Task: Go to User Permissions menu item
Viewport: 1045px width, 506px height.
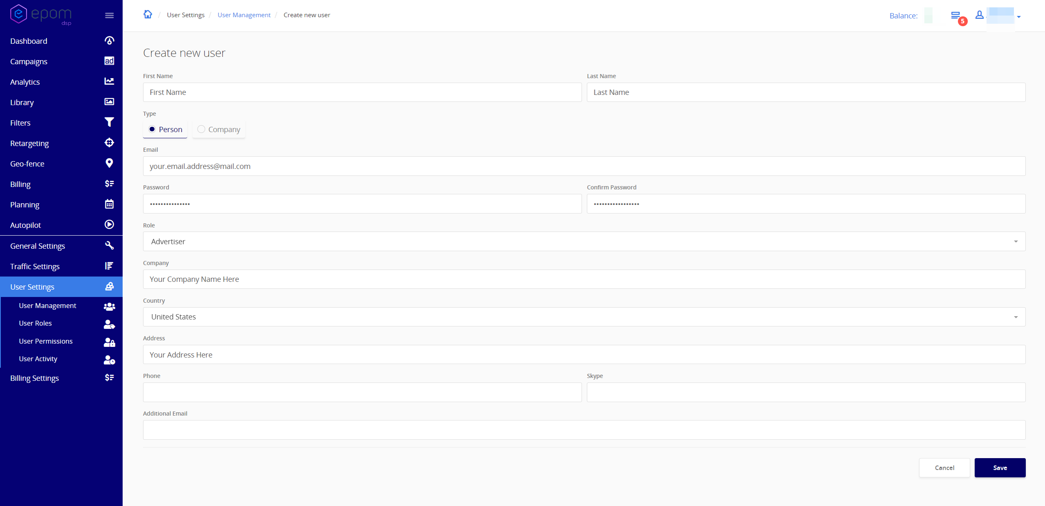Action: [x=46, y=341]
